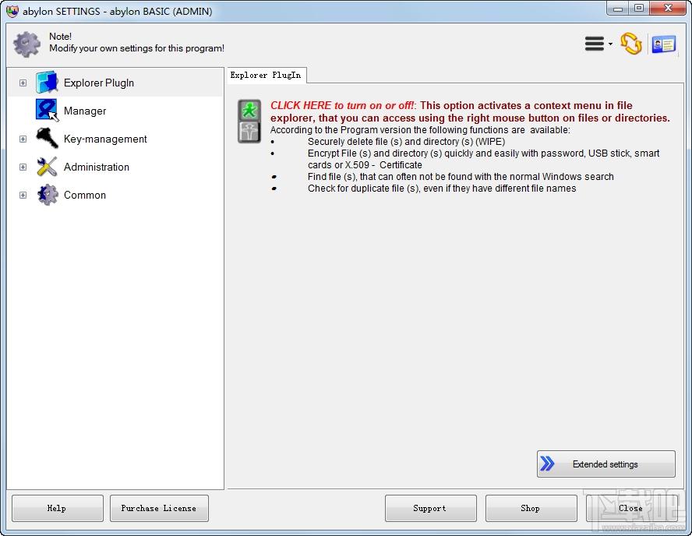Click the Purchase License button

click(x=159, y=508)
